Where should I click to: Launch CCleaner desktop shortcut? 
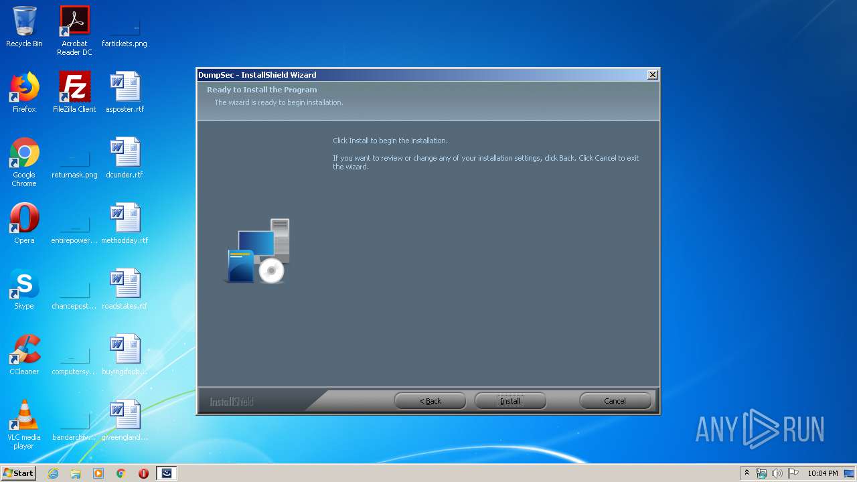tap(24, 355)
